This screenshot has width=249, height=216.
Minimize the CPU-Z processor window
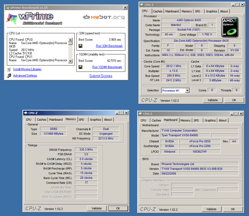point(233,5)
